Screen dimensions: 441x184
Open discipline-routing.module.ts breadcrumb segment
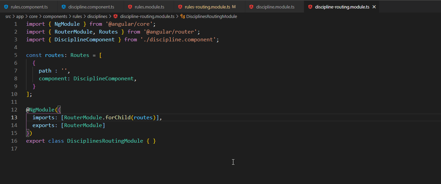coord(147,16)
